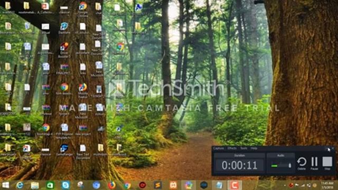Close the Camtasia Recorder window

(x=333, y=148)
